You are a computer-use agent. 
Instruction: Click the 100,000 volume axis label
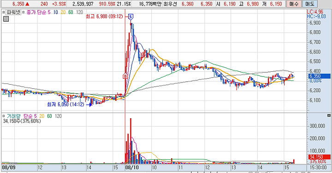pos(317,150)
